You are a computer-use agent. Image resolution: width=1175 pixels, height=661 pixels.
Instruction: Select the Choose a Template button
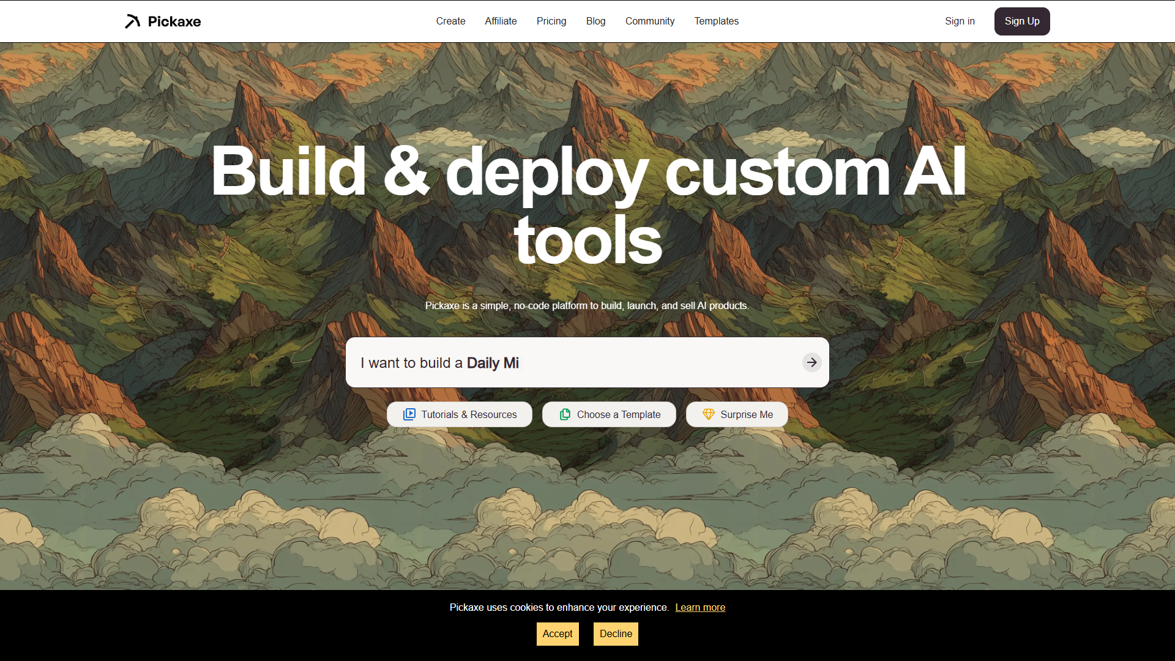(609, 414)
